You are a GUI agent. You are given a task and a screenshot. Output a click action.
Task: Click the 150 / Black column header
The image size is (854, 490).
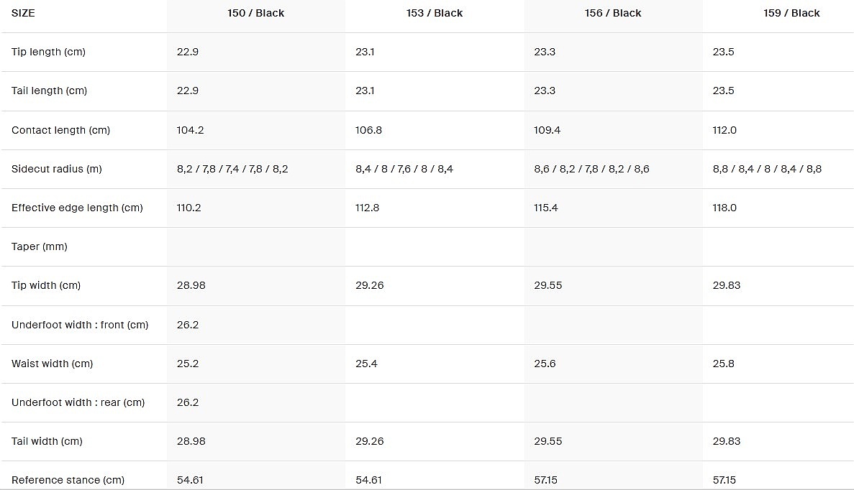point(255,13)
